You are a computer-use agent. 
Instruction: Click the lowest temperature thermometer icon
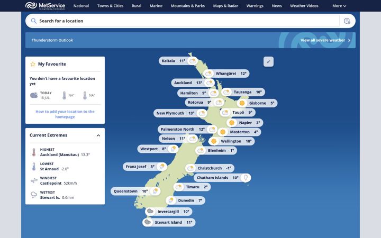[34, 167]
